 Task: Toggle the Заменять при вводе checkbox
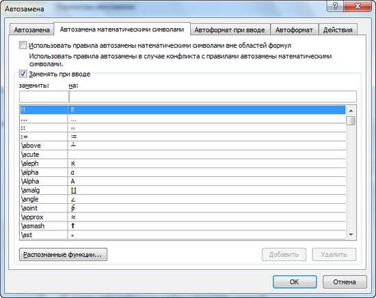pos(23,74)
